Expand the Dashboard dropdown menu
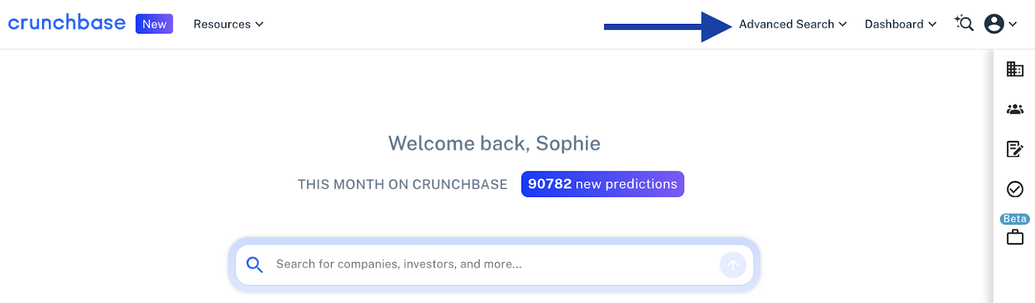 click(900, 24)
